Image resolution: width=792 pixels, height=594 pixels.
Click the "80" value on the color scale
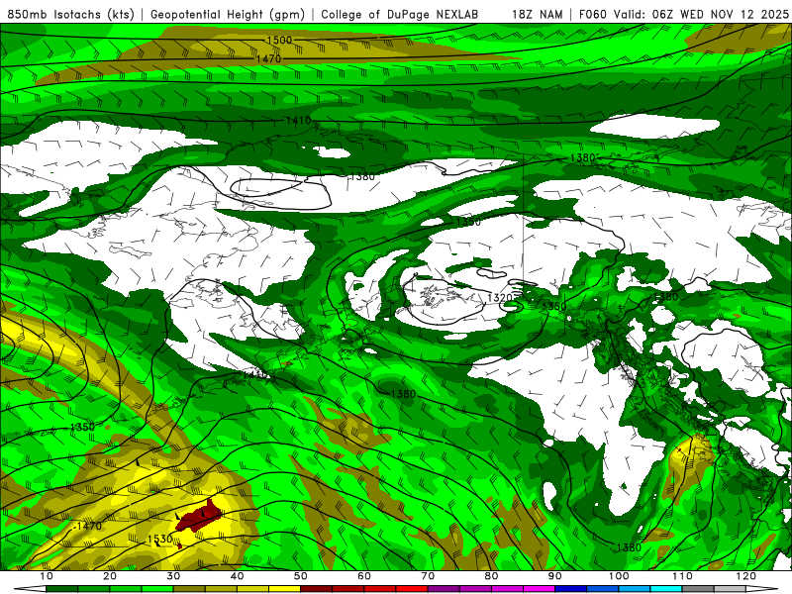click(x=491, y=576)
